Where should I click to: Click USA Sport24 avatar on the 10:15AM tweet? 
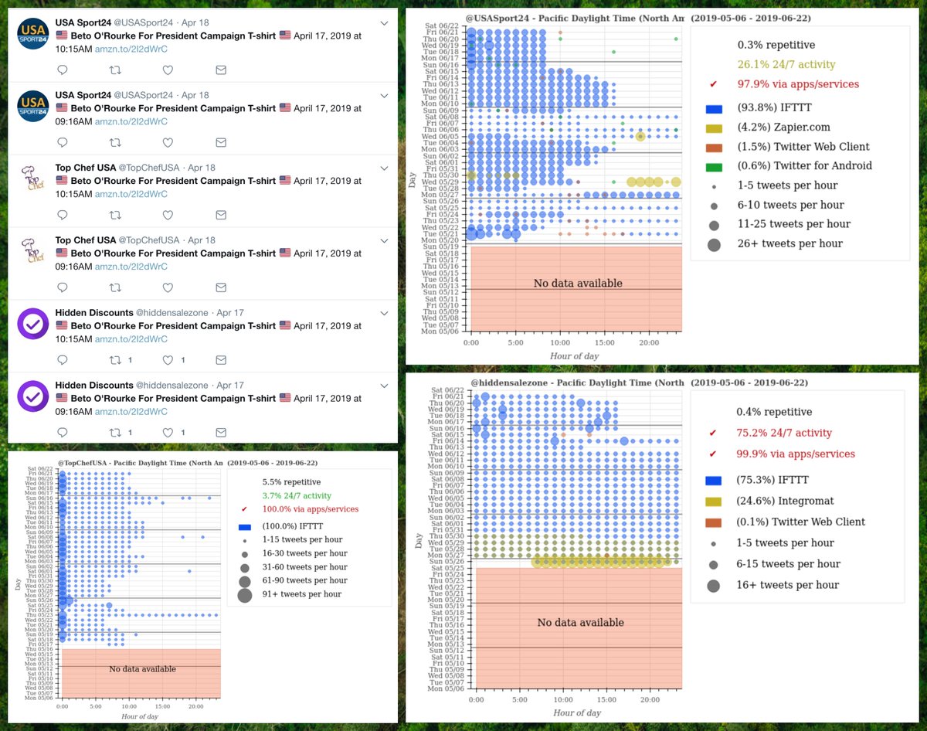coord(32,33)
